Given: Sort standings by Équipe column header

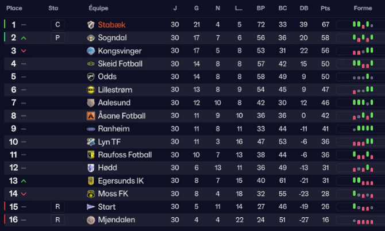Looking at the screenshot, I should tap(99, 8).
